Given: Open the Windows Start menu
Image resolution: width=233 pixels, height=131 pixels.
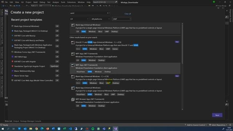Looking at the screenshot, I should coord(3,128).
